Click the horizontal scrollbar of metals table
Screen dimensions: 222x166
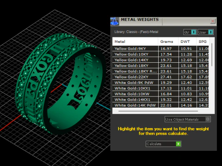tap(158, 111)
